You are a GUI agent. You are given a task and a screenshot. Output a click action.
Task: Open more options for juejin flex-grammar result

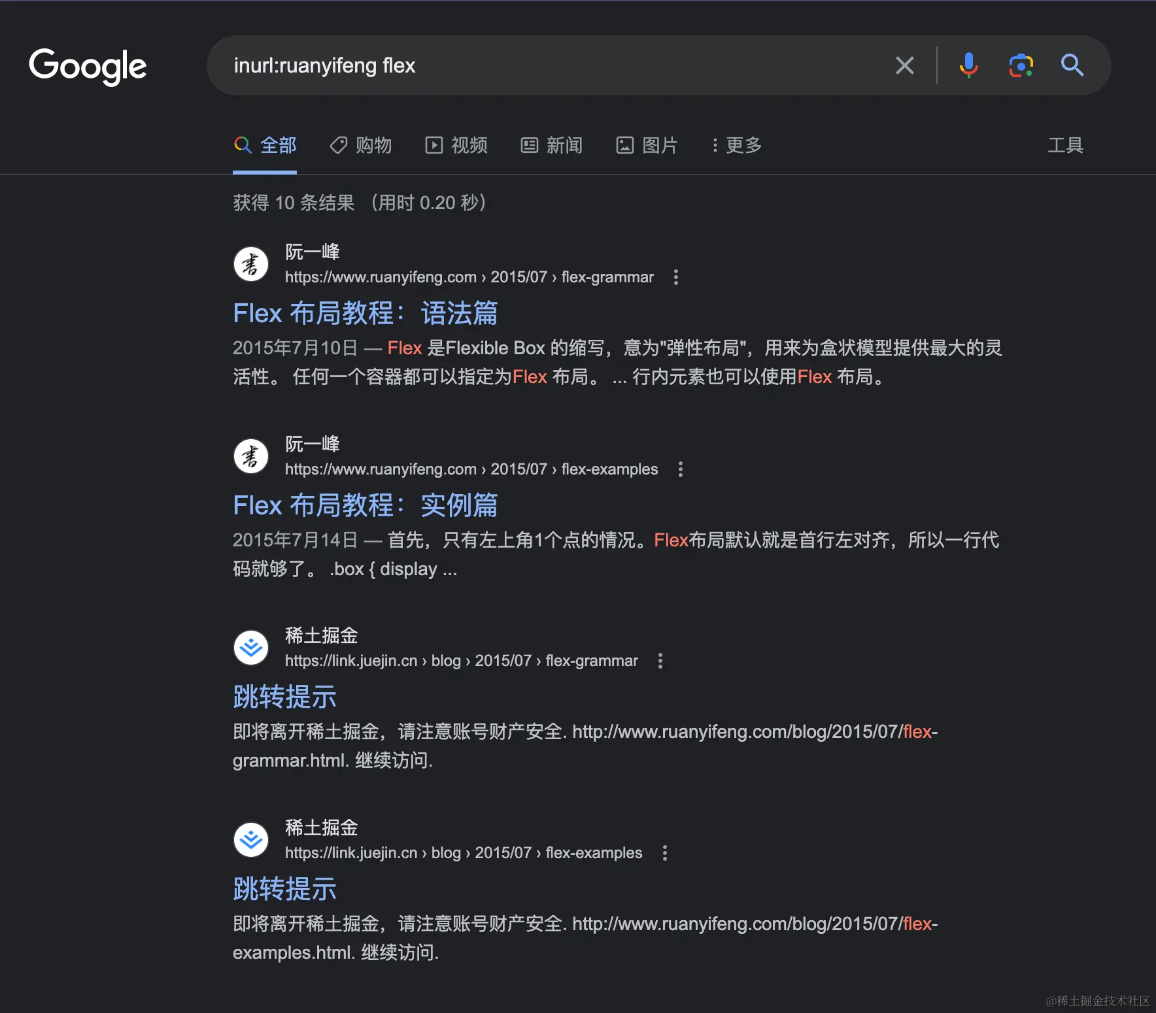pos(660,661)
